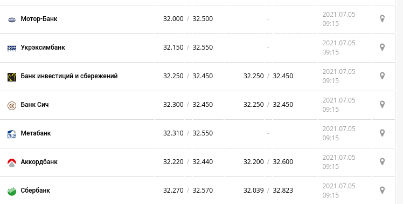
Task: Click the Сбербанк card rate 32.039 / 32.823
Action: click(x=268, y=191)
